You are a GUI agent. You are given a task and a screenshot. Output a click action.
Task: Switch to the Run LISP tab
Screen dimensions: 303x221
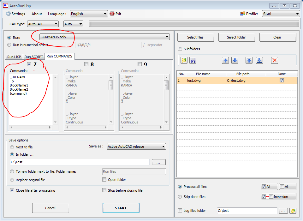tap(14, 57)
